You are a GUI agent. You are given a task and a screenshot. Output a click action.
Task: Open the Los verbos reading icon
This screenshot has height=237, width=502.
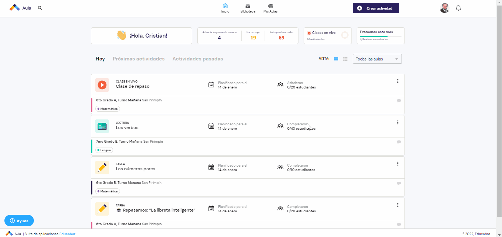(x=102, y=126)
